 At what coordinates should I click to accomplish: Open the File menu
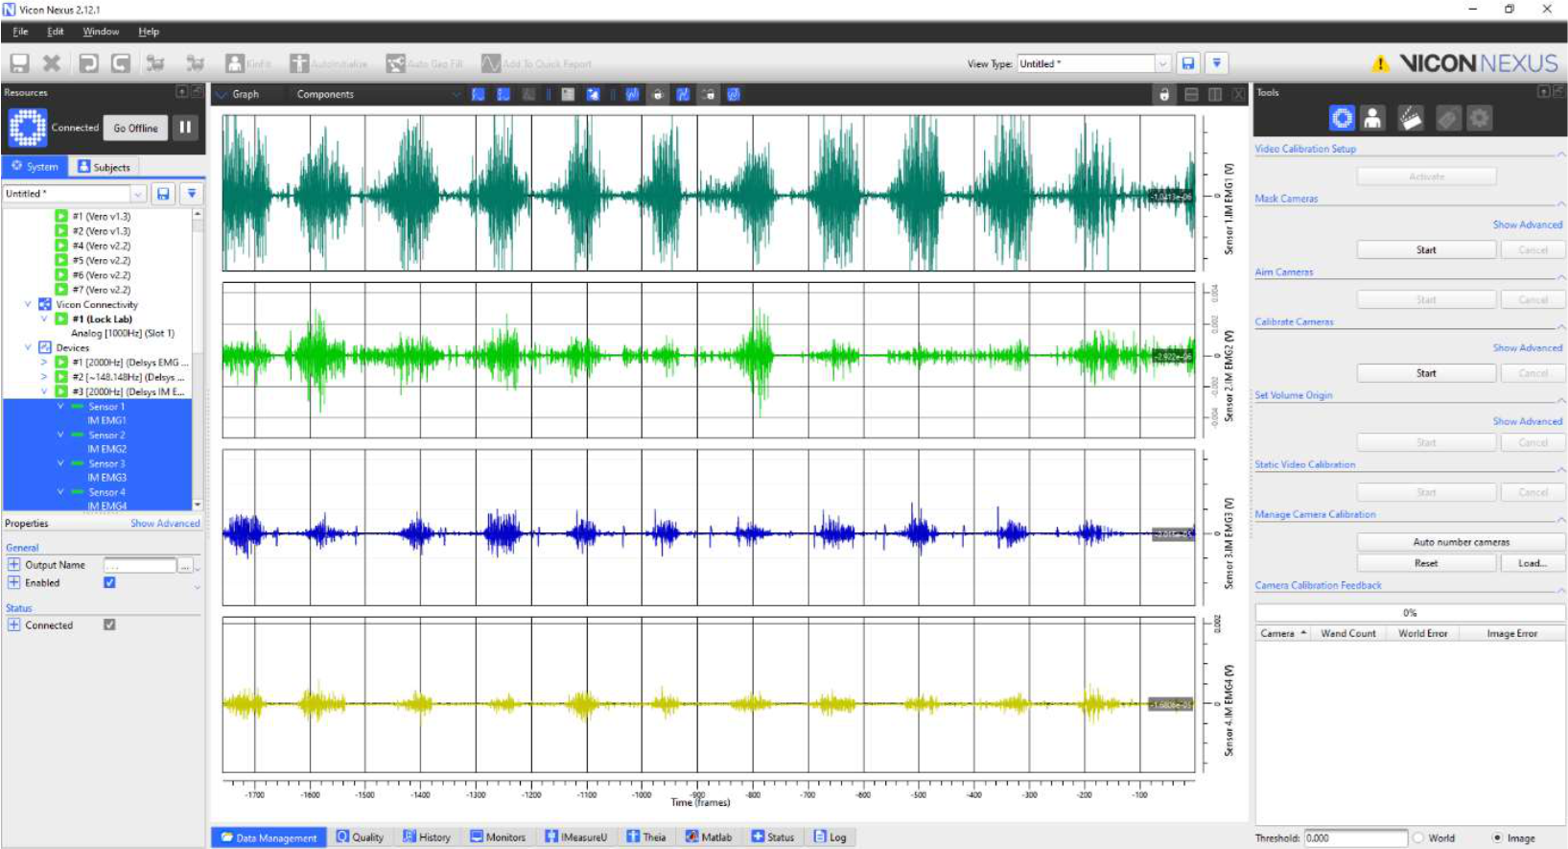20,32
